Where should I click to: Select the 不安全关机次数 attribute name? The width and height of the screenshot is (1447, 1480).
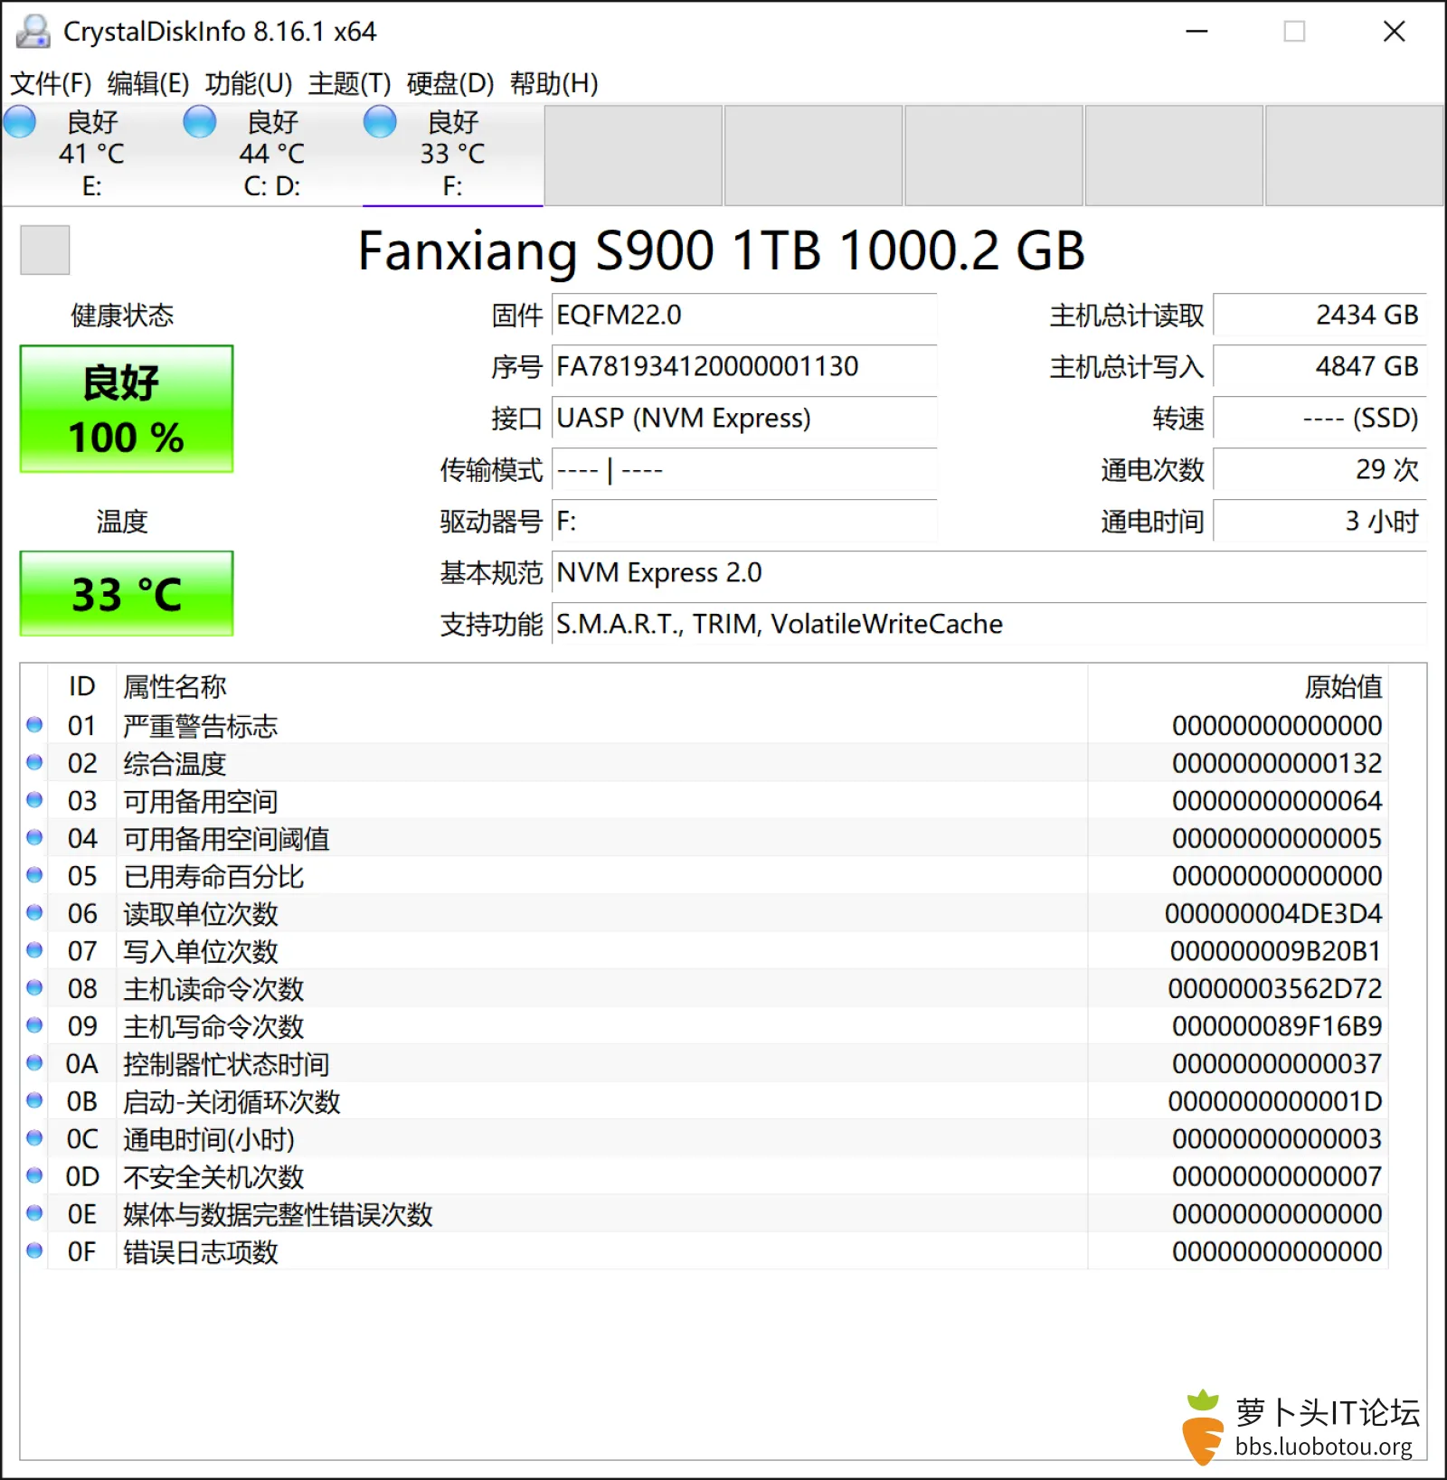click(213, 1176)
